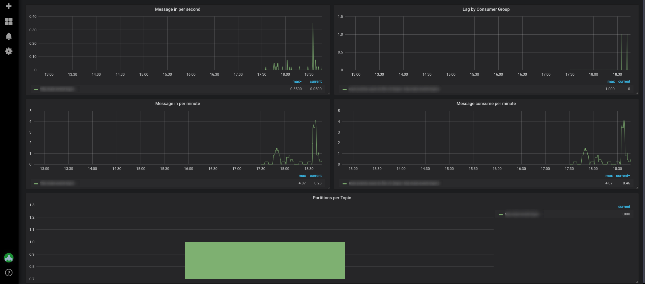The height and width of the screenshot is (284, 645).
Task: Open the Configuration gear icon
Action: coord(9,51)
